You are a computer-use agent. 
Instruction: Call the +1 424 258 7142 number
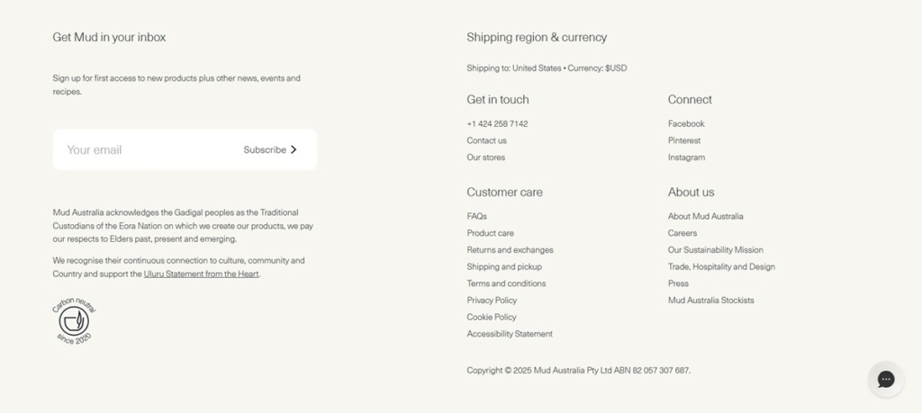tap(497, 124)
